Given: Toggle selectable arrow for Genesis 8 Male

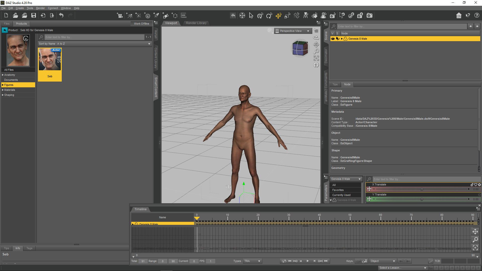Looking at the screenshot, I should click(x=338, y=39).
